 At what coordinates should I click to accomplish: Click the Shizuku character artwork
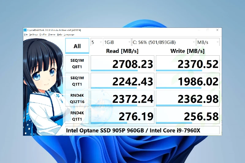[x=44, y=87]
